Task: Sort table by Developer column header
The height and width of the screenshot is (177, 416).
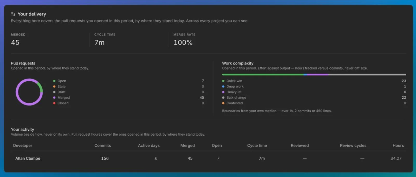Action: pyautogui.click(x=23, y=146)
